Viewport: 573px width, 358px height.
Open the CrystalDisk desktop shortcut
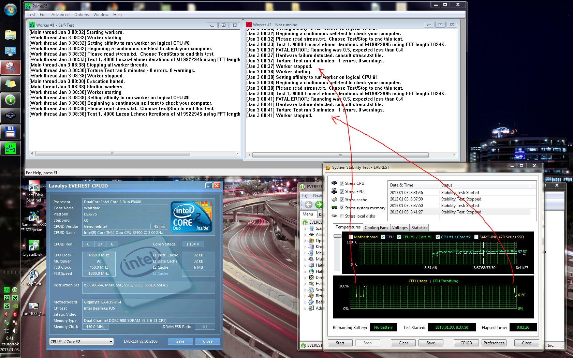34,248
